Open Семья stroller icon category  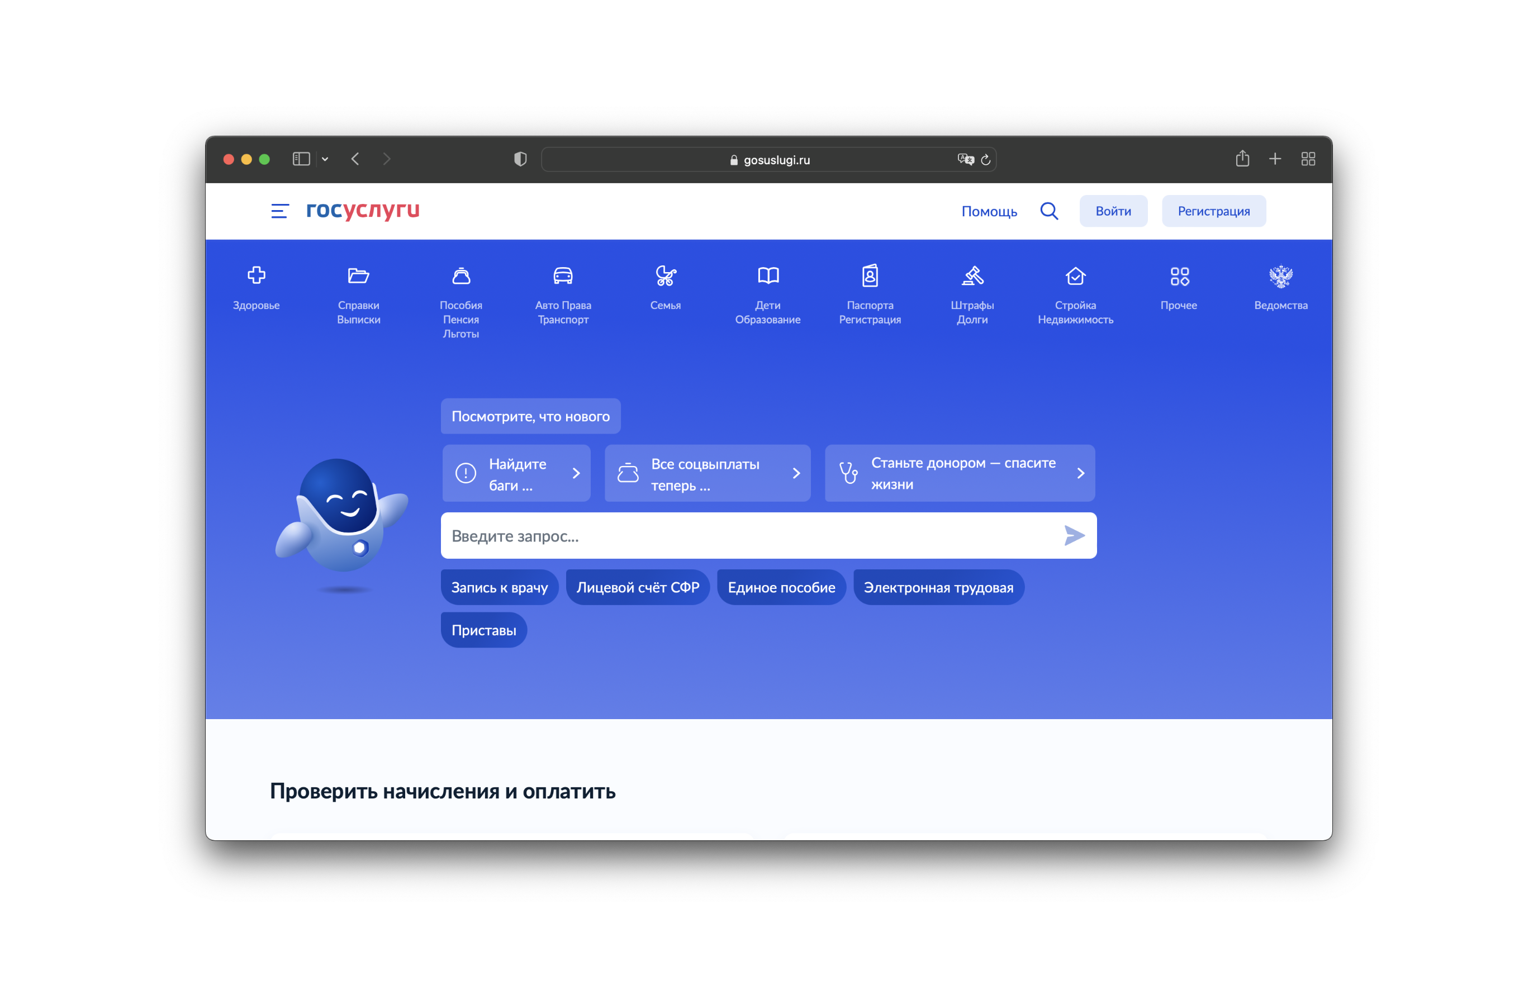click(x=665, y=276)
